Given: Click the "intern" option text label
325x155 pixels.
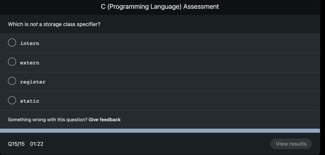Looking at the screenshot, I should coord(30,43).
